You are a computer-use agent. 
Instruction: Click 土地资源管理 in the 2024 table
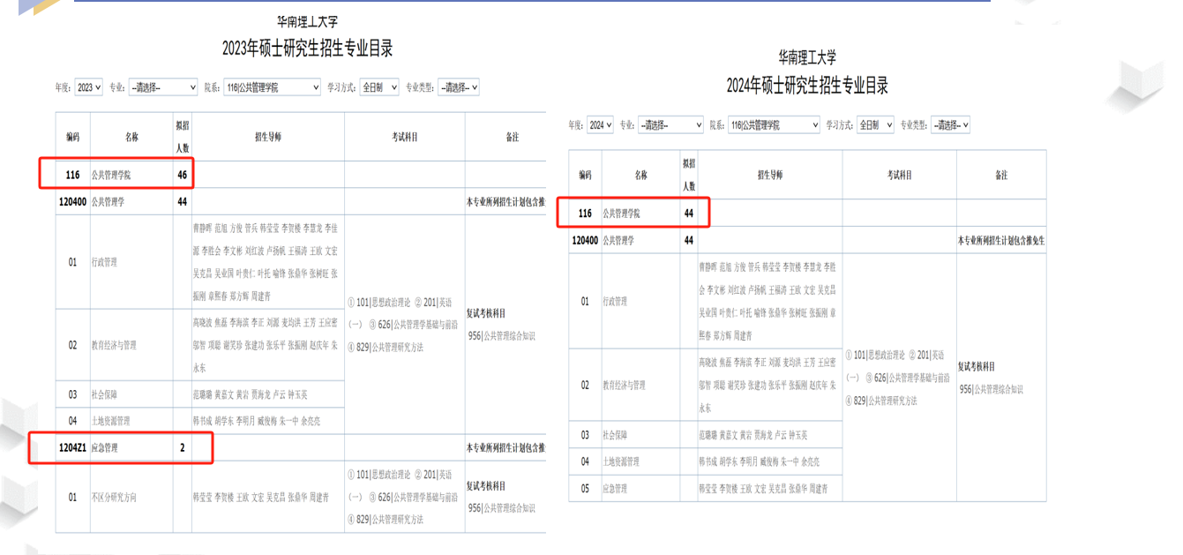621,461
